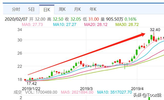Click the 18 price axis label

coord(20,80)
